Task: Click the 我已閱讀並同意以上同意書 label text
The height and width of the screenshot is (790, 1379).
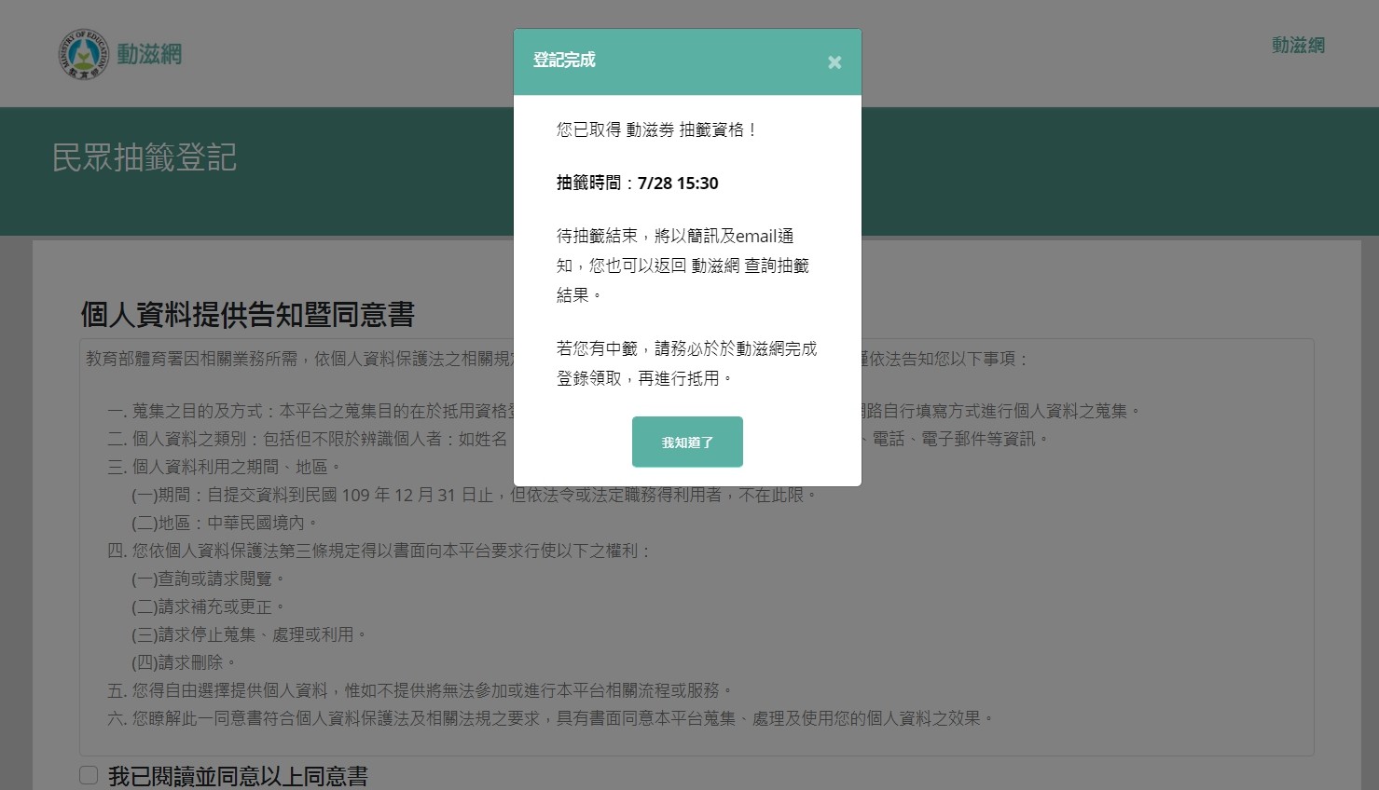Action: [238, 776]
